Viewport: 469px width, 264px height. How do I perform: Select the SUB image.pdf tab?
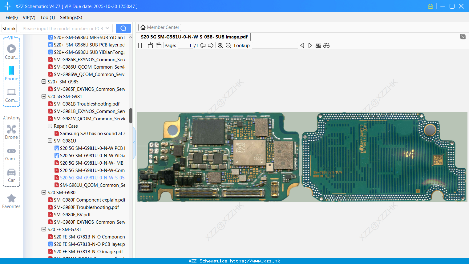coord(194,37)
